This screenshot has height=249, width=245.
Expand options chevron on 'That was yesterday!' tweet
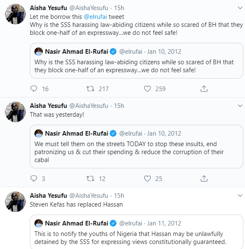click(240, 105)
